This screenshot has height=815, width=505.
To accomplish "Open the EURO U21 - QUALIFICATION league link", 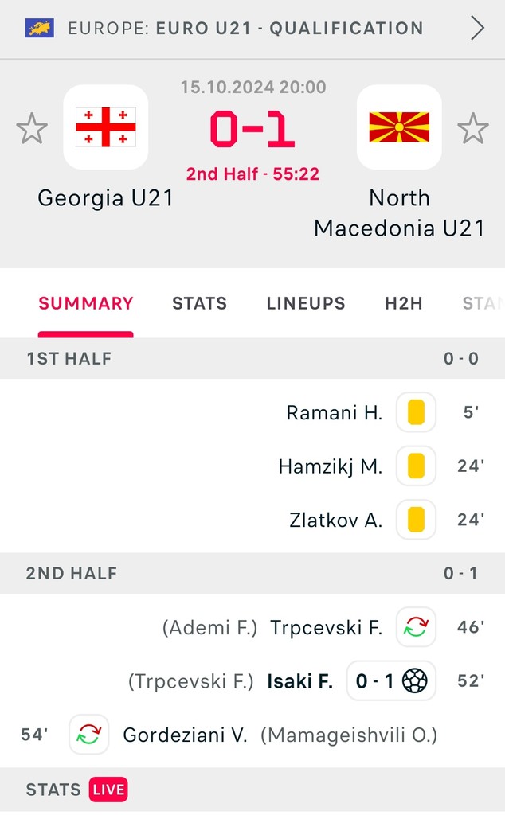I will tap(290, 28).
